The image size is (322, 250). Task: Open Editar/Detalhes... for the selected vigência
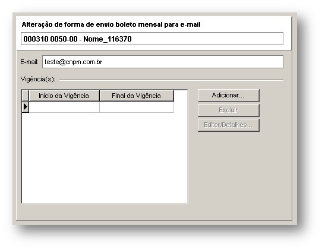pyautogui.click(x=228, y=125)
